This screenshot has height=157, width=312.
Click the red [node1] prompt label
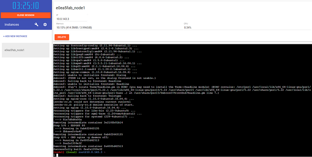coord(59,152)
